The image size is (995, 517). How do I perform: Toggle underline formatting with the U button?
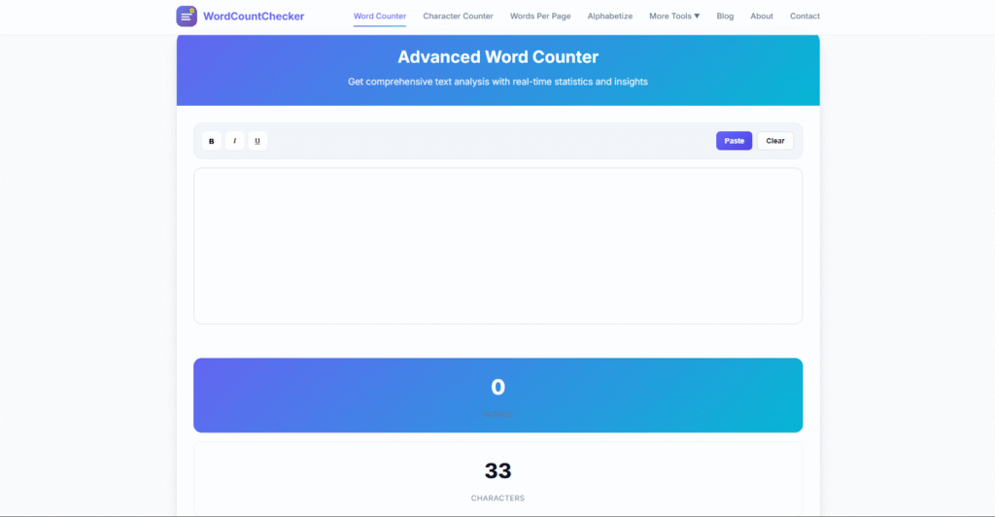(257, 141)
